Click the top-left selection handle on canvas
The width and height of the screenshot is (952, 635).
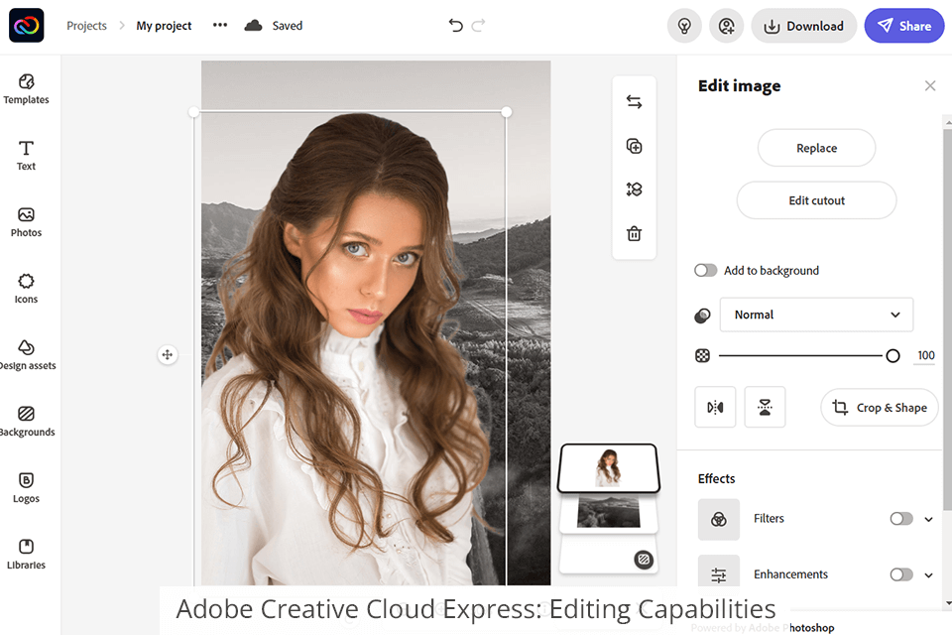point(193,112)
